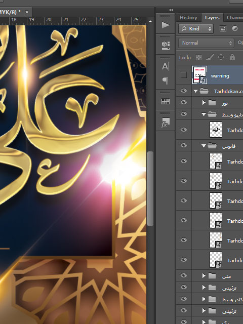Expand the تزئینی group below متن
The height and width of the screenshot is (324, 243).
pos(204,287)
